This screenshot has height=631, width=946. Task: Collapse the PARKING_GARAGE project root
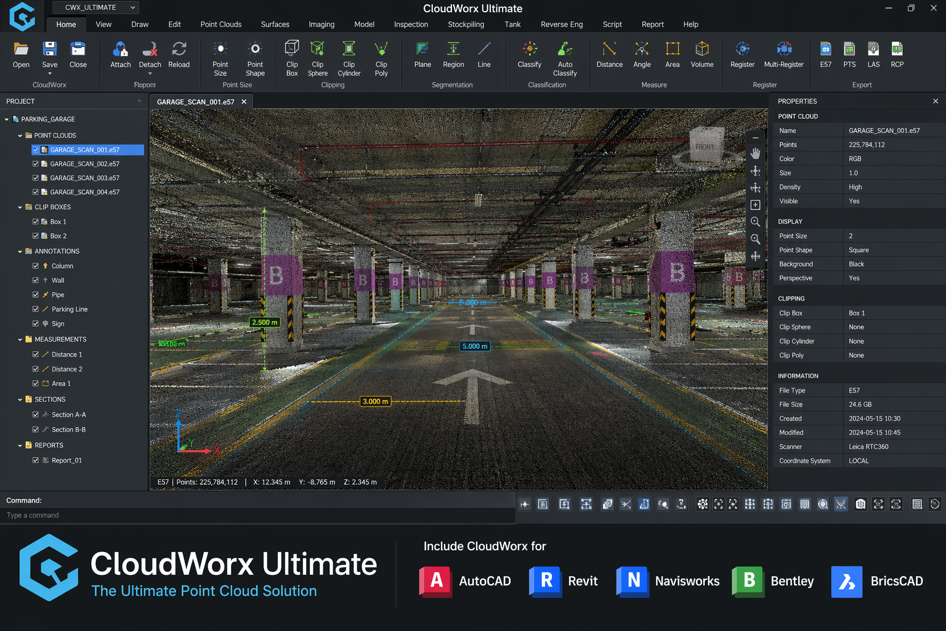(7, 120)
